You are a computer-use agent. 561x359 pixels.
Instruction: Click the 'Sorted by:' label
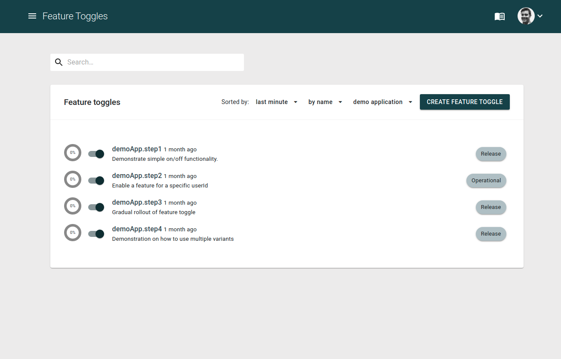point(235,102)
